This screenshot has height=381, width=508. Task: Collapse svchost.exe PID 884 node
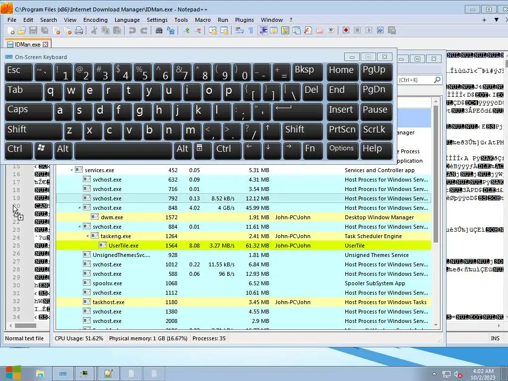coord(79,226)
